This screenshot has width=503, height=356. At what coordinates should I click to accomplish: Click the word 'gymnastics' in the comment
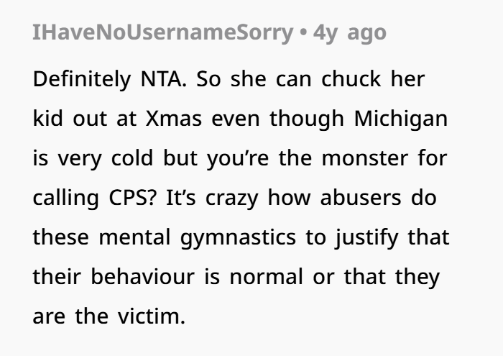pyautogui.click(x=238, y=238)
